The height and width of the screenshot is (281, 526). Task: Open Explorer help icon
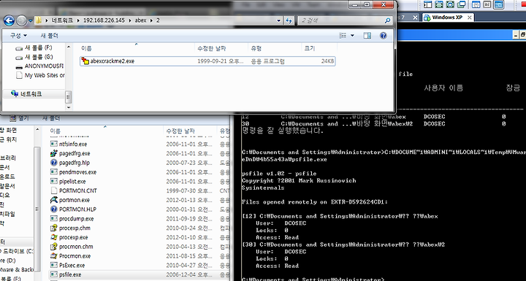click(x=384, y=36)
